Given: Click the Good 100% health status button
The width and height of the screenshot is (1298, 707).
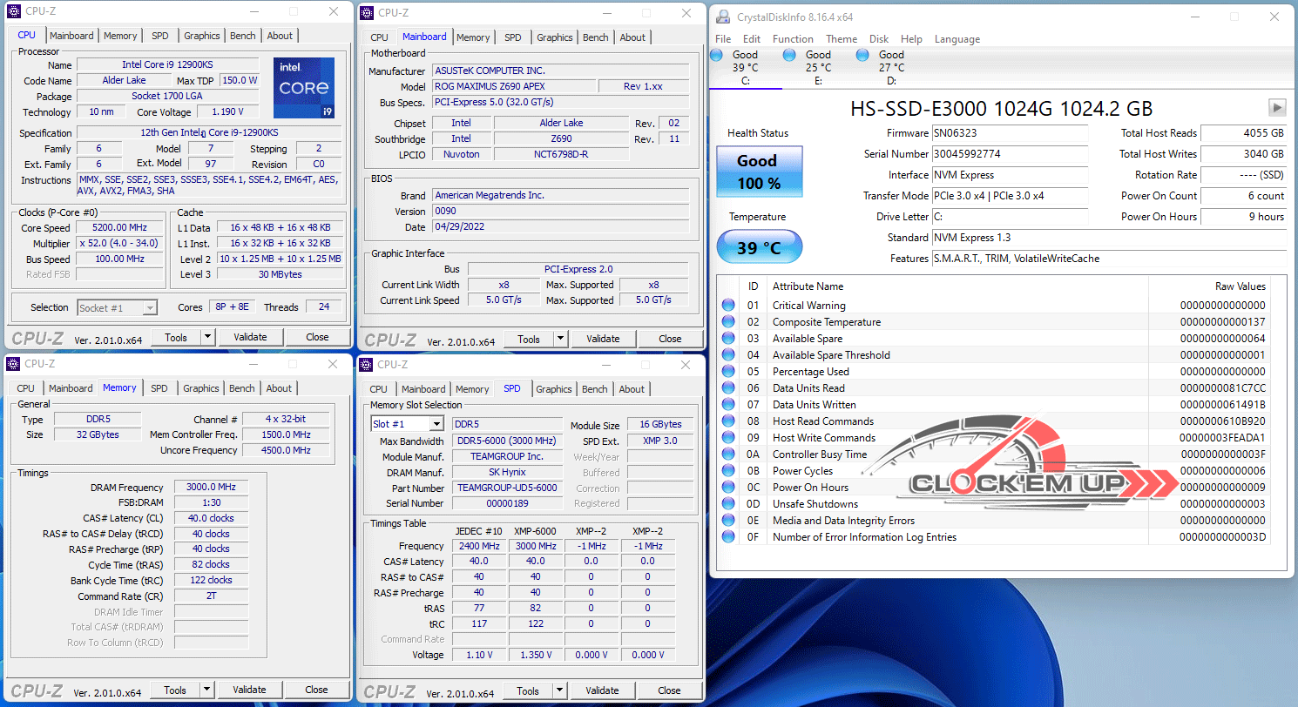Looking at the screenshot, I should tap(756, 172).
